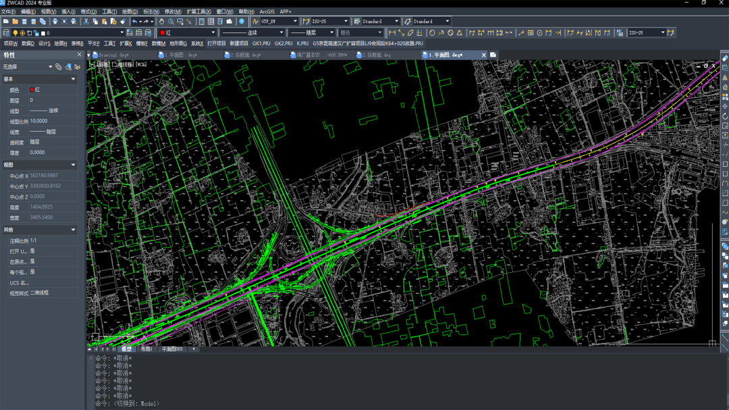This screenshot has width=729, height=410.
Task: Toggle layer 0 light bulb on/off
Action: point(15,32)
